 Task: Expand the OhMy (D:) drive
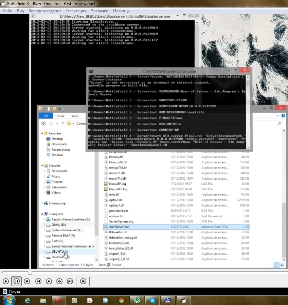coord(45,225)
